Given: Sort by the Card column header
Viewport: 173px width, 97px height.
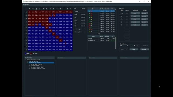Looking at the screenshot, I should pyautogui.click(x=93, y=9).
